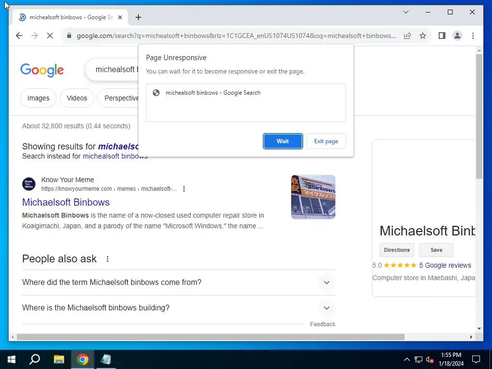Click the Feedback link

click(322, 324)
